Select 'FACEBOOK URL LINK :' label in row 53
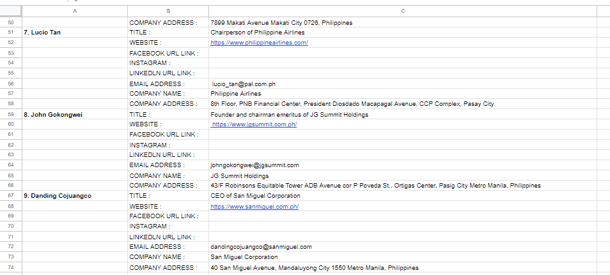 168,53
